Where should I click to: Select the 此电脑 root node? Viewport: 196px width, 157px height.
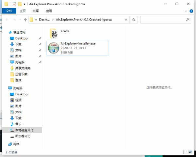point(18,88)
